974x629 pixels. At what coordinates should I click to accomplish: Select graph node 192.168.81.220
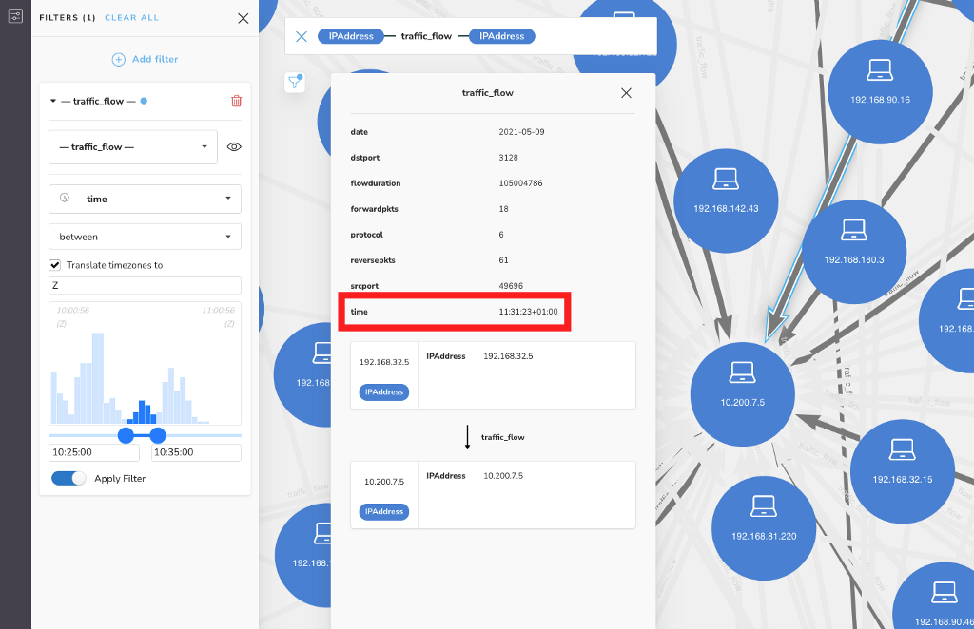tap(764, 528)
